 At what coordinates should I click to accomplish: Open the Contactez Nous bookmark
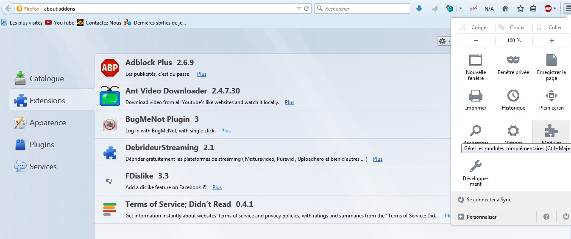99,23
